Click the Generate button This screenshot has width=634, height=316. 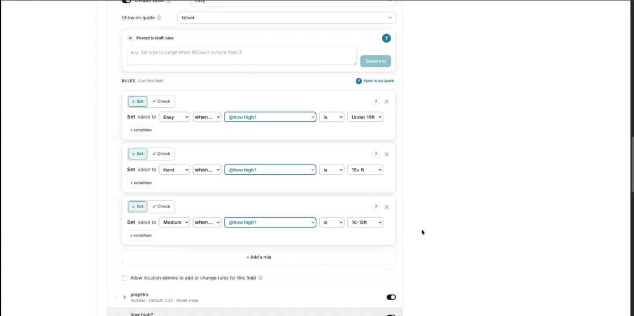(375, 61)
